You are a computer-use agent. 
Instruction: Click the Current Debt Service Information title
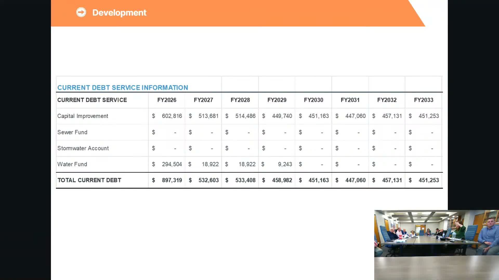pyautogui.click(x=122, y=88)
